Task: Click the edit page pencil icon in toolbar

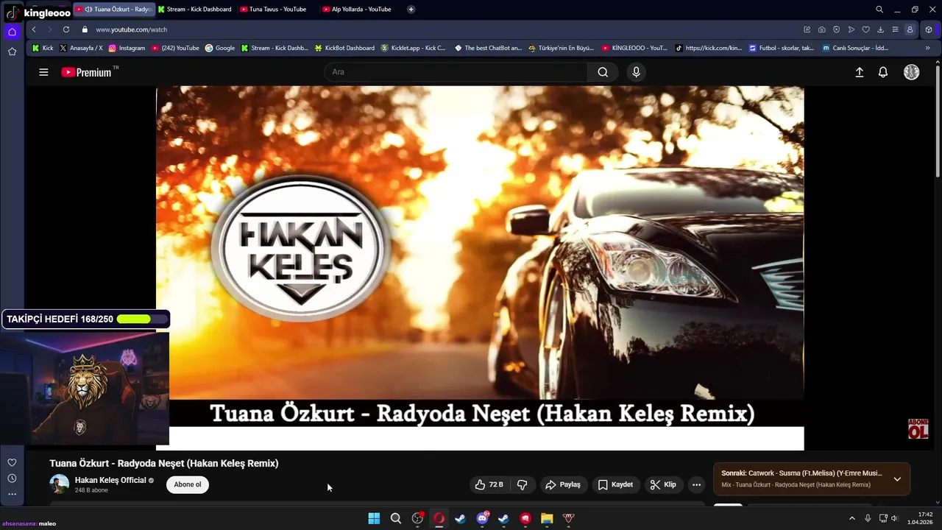Action: (807, 29)
